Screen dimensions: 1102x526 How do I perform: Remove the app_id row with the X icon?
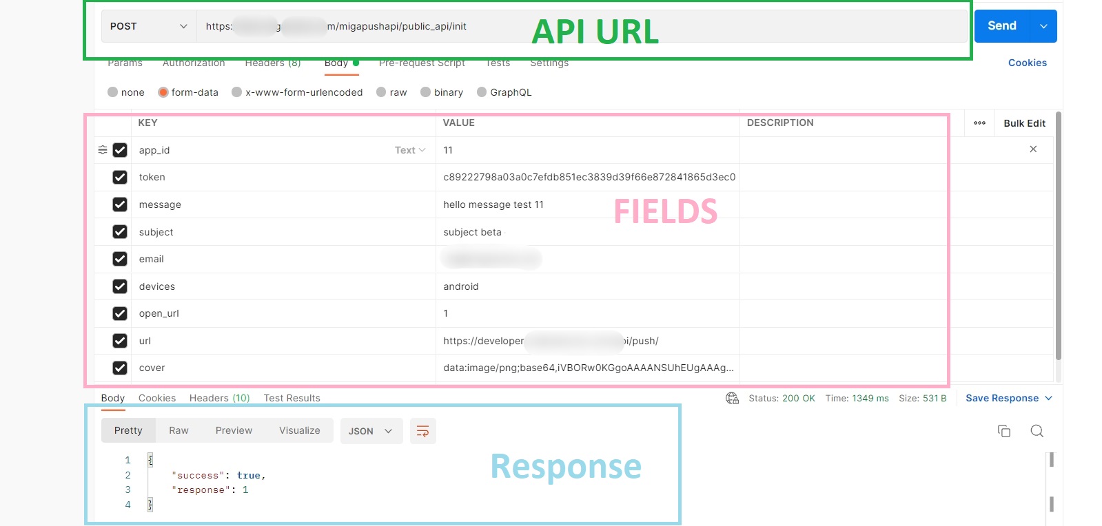coord(1033,149)
